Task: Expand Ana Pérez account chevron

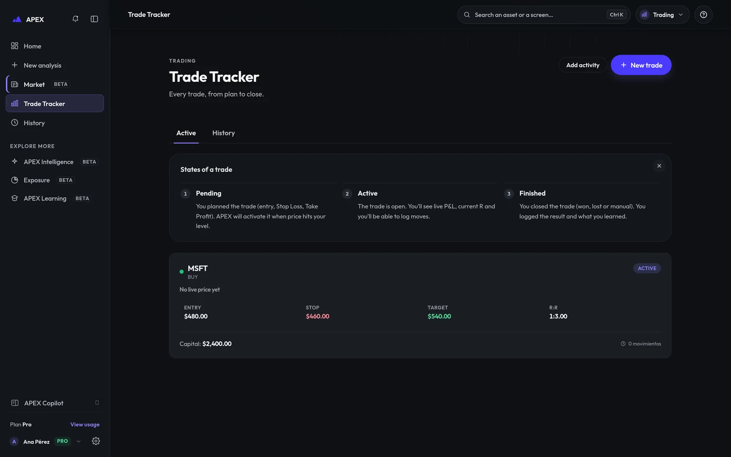Action: point(79,441)
